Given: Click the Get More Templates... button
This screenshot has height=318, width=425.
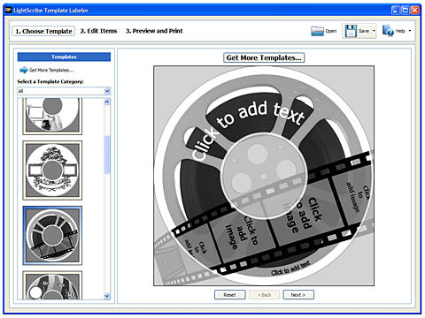Looking at the screenshot, I should pos(264,57).
